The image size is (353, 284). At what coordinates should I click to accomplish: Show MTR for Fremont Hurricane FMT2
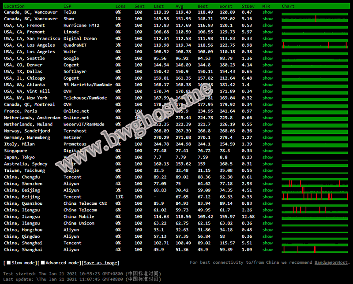267,26
